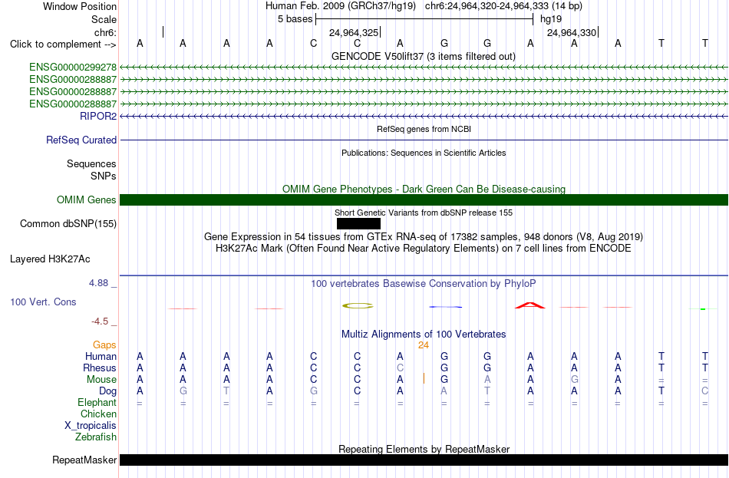Click the green PhyloP conservation mark

coord(703,308)
